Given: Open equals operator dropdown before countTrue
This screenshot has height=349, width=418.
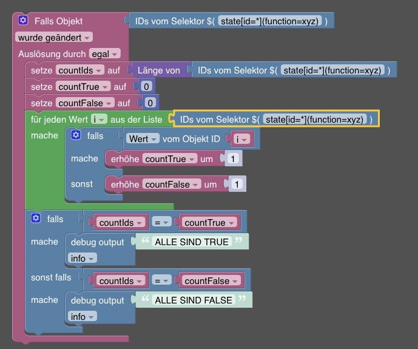Looking at the screenshot, I should tap(161, 222).
